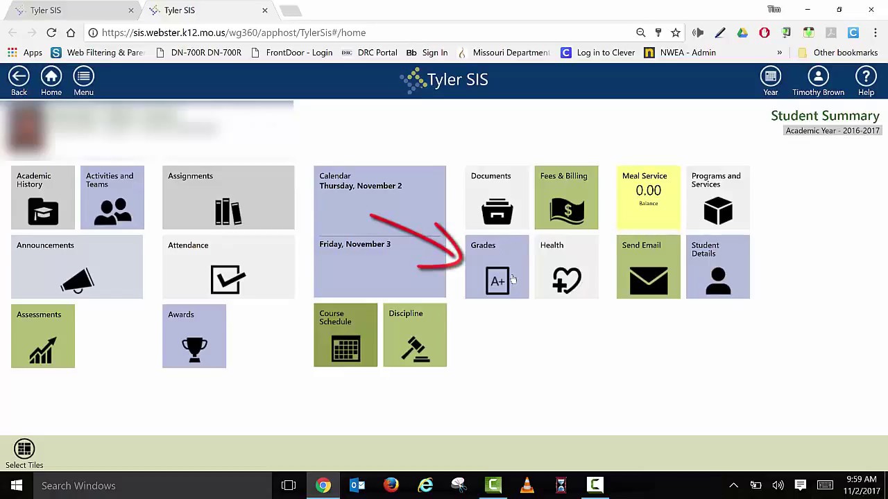Open the volume control in system tray
The width and height of the screenshot is (888, 499).
[778, 486]
